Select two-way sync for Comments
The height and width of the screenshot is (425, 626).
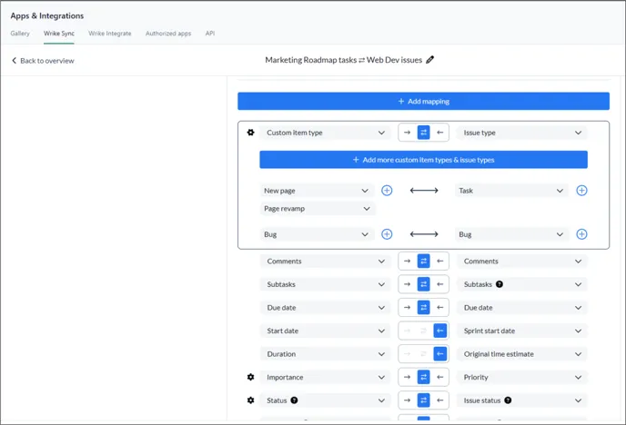tap(424, 261)
